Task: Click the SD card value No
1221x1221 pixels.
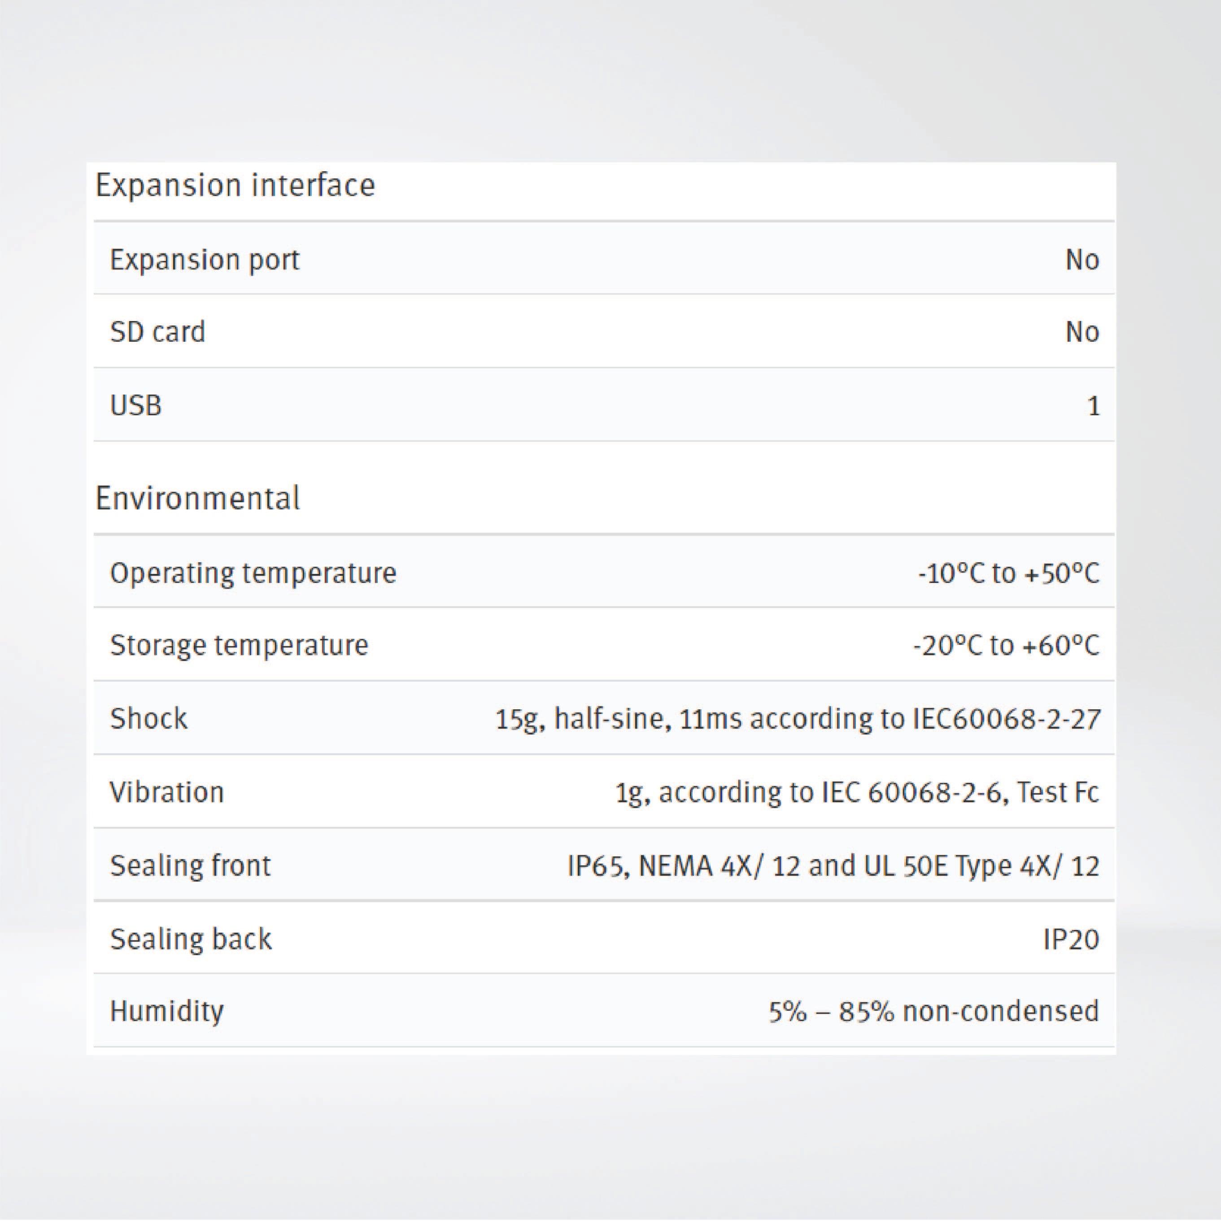Action: (1082, 332)
